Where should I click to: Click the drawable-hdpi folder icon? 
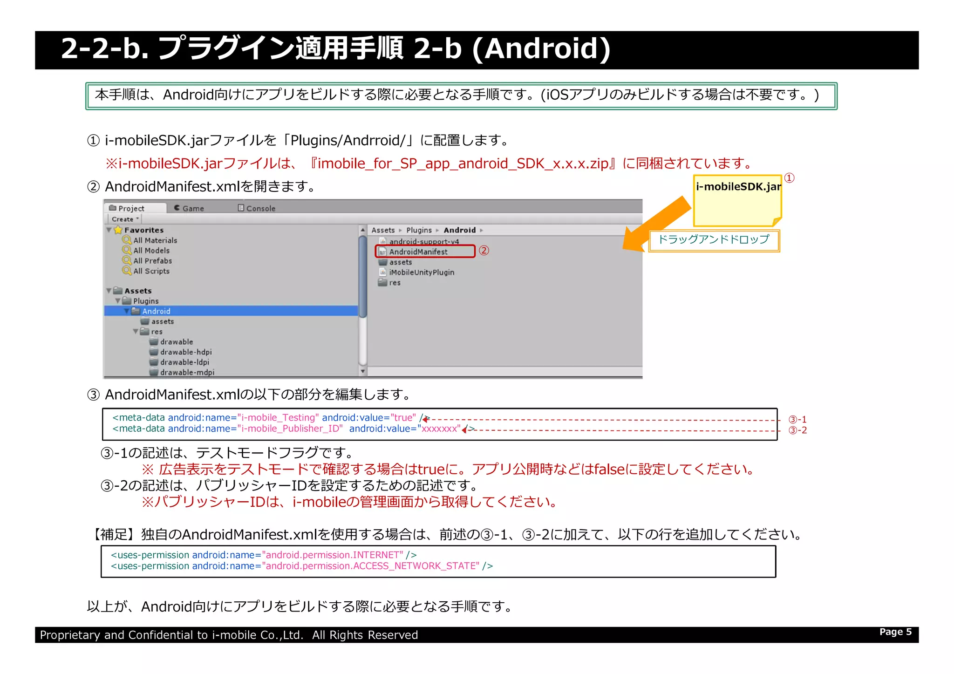click(154, 352)
